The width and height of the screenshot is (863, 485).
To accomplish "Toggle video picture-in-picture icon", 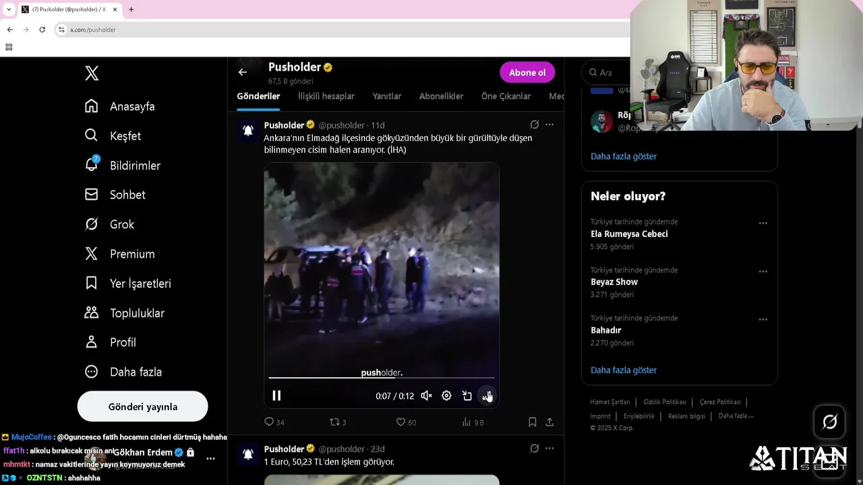I will [467, 396].
